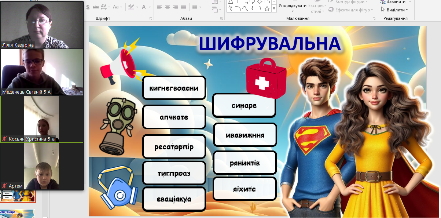
Task: Center the paragraph text
Action: [x=167, y=7]
